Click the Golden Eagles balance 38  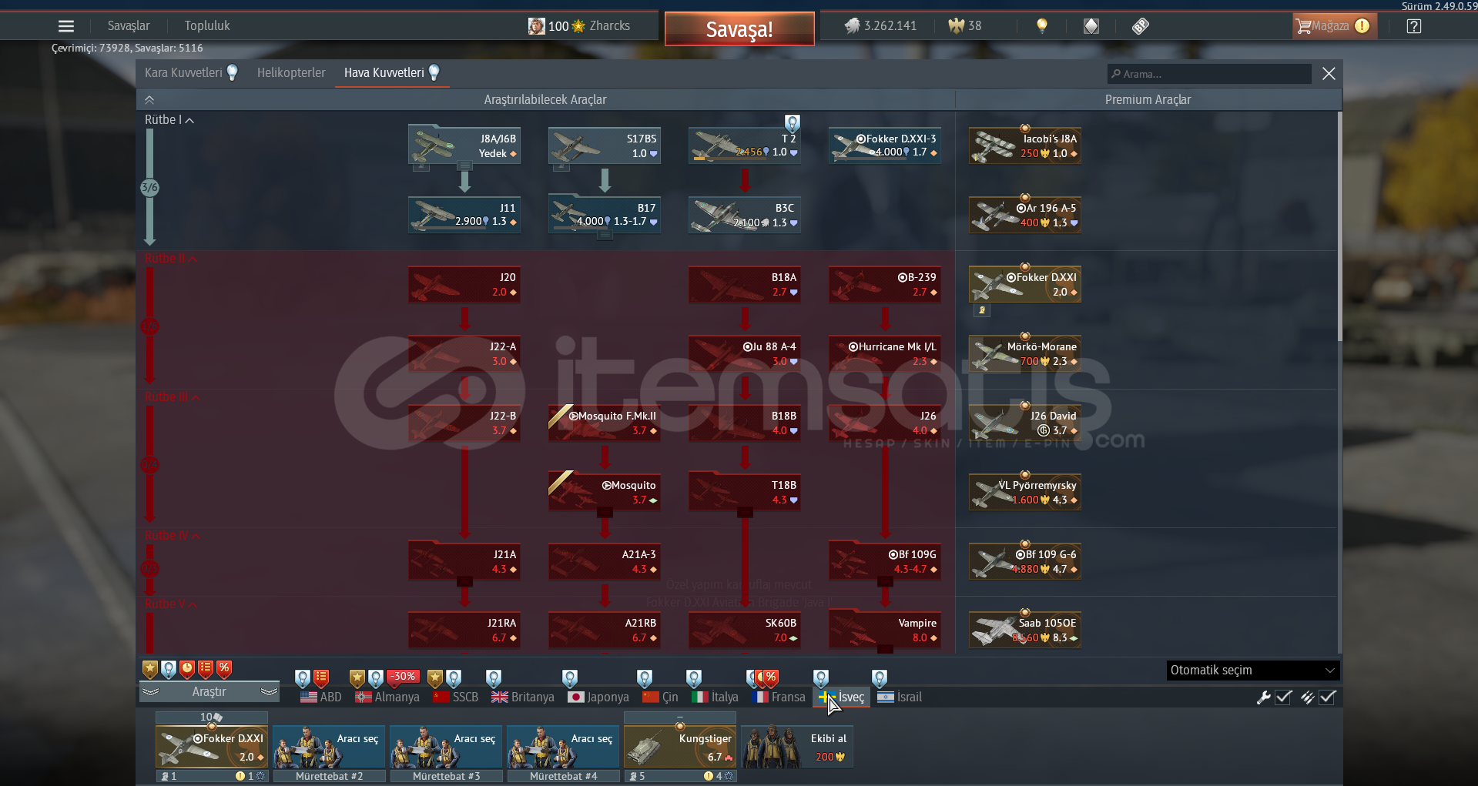(965, 26)
